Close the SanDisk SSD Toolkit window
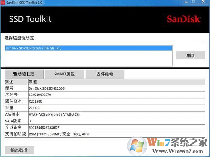This screenshot has height=157, width=210. pos(203,2)
